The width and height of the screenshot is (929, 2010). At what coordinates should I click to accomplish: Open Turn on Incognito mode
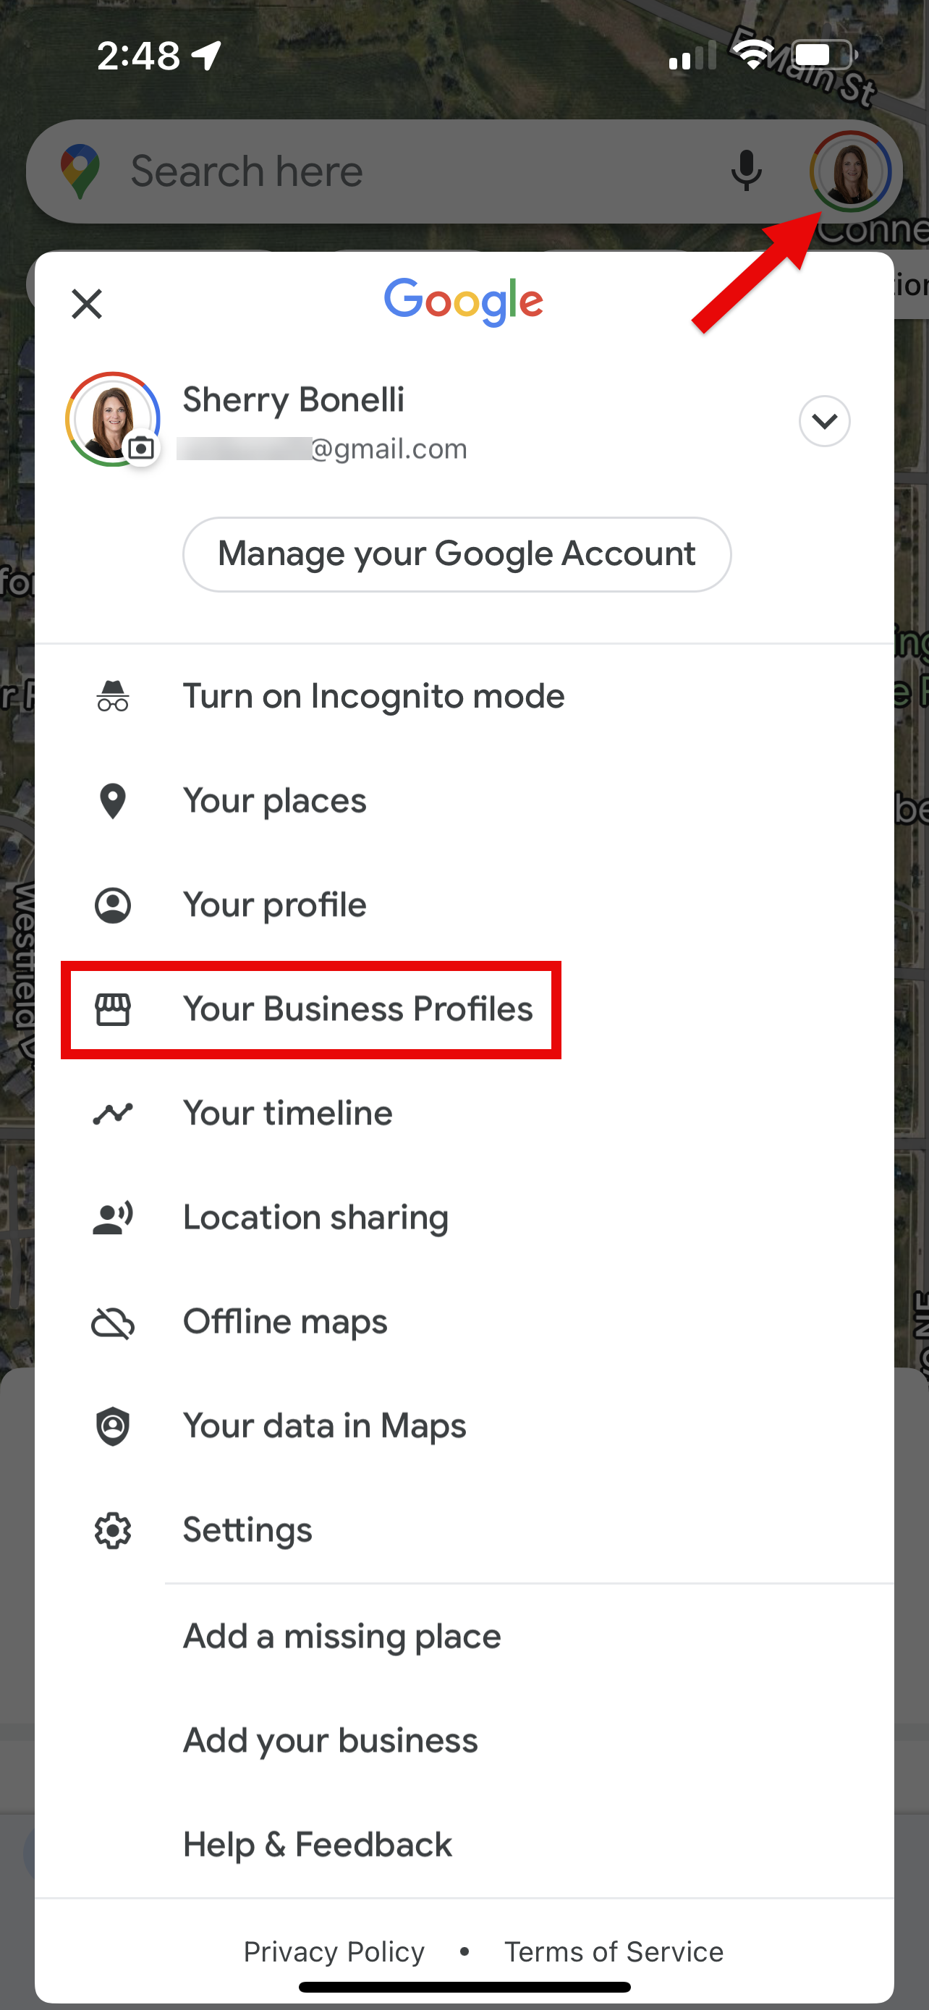coord(373,696)
